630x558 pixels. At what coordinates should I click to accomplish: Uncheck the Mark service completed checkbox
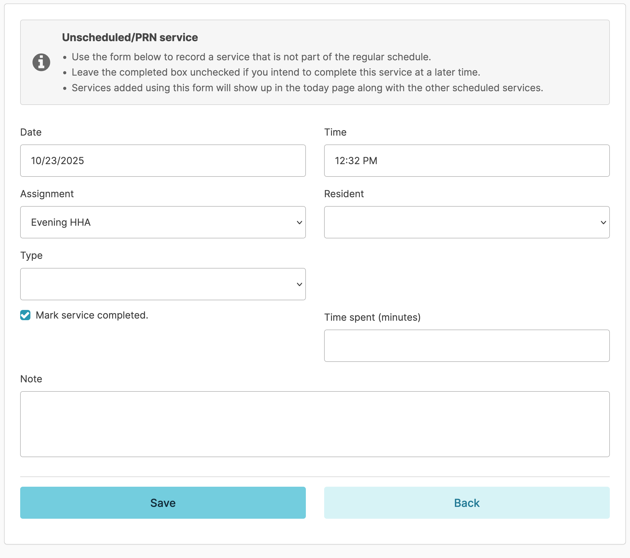[x=25, y=315]
